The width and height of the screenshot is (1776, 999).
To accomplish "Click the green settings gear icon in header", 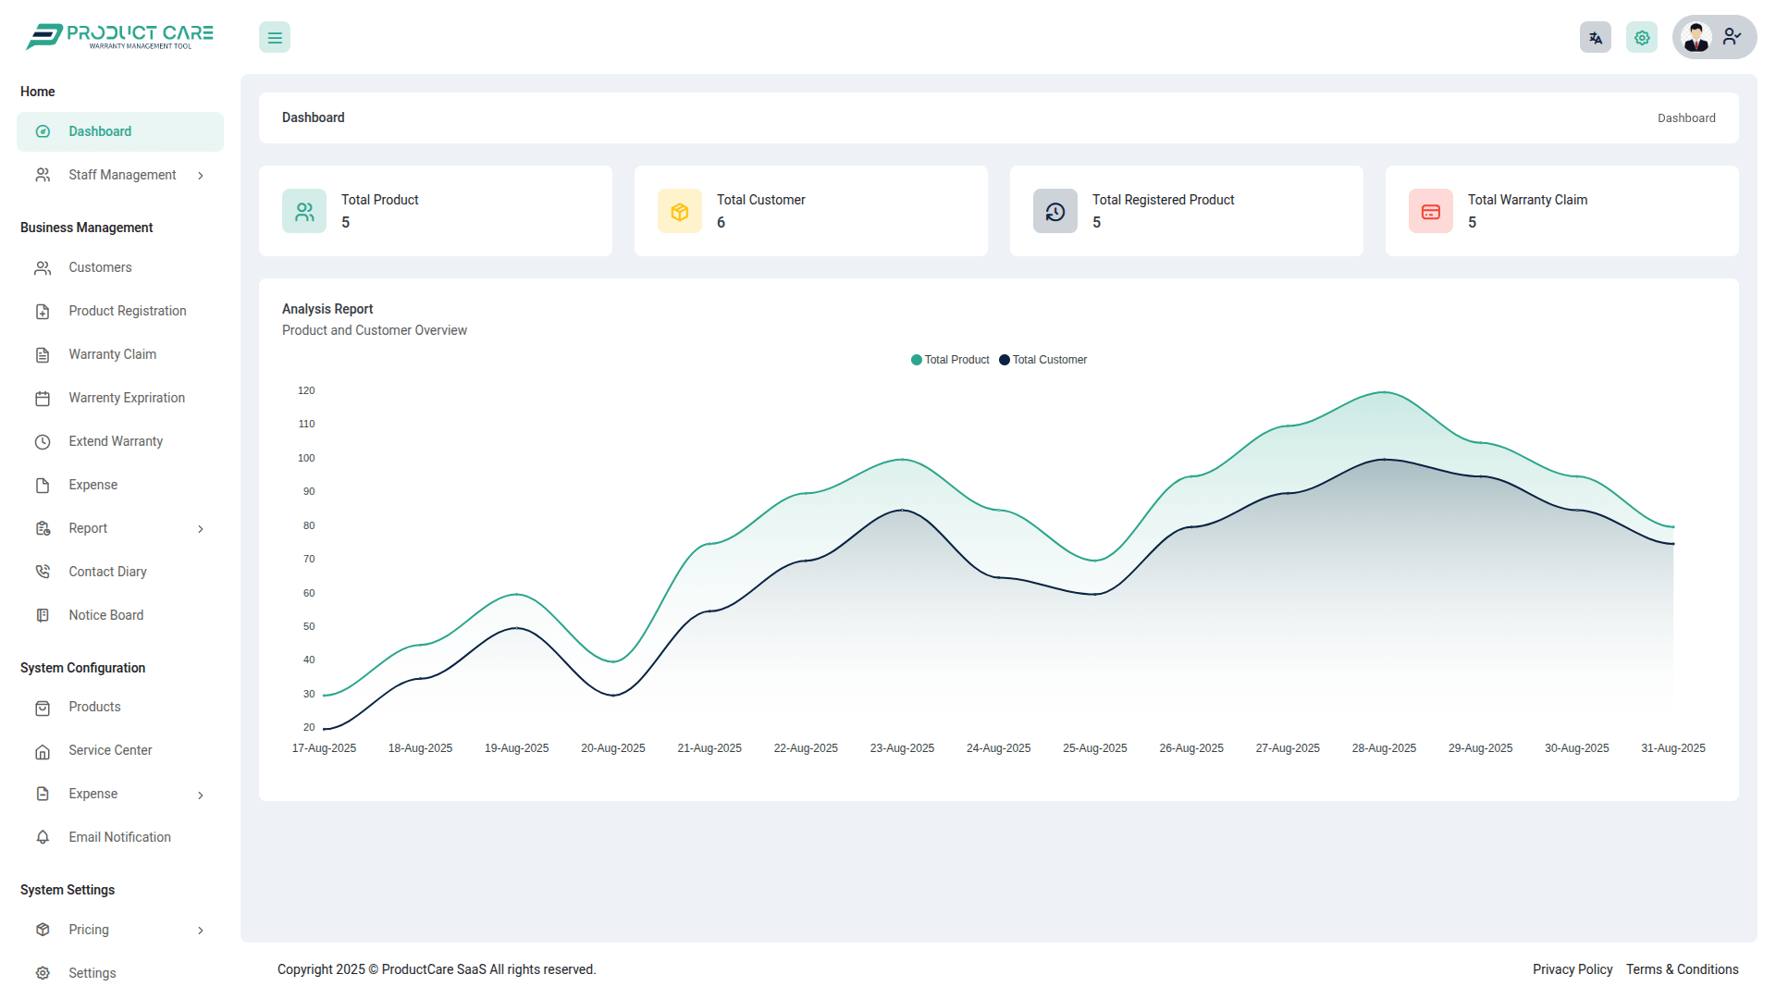I will (1641, 38).
